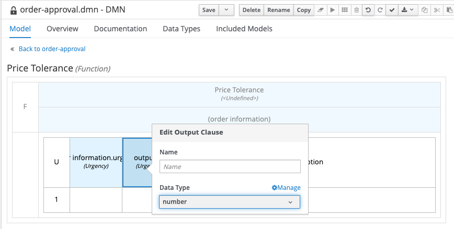
Task: Open the download export dropdown
Action: coord(407,10)
